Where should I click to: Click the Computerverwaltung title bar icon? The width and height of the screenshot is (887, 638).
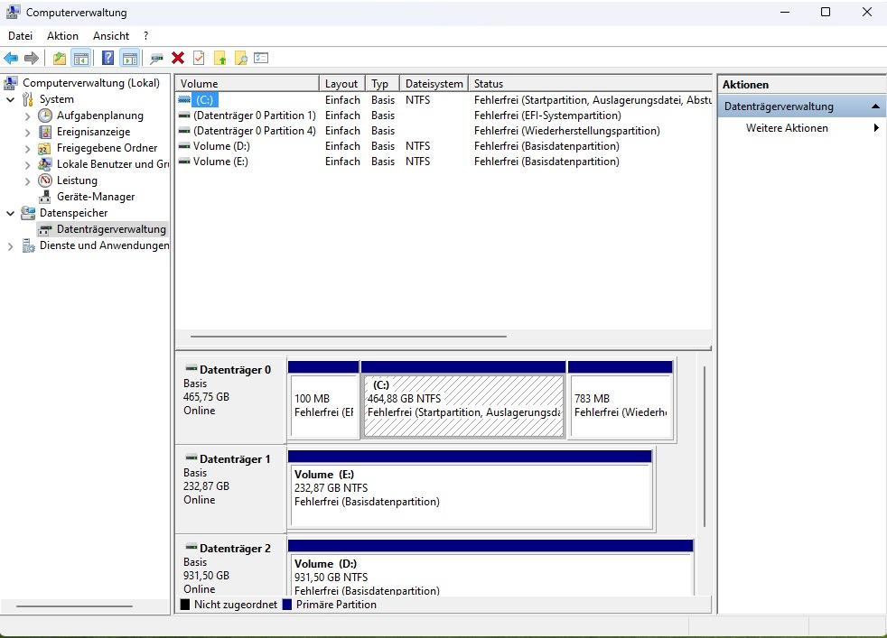(13, 12)
